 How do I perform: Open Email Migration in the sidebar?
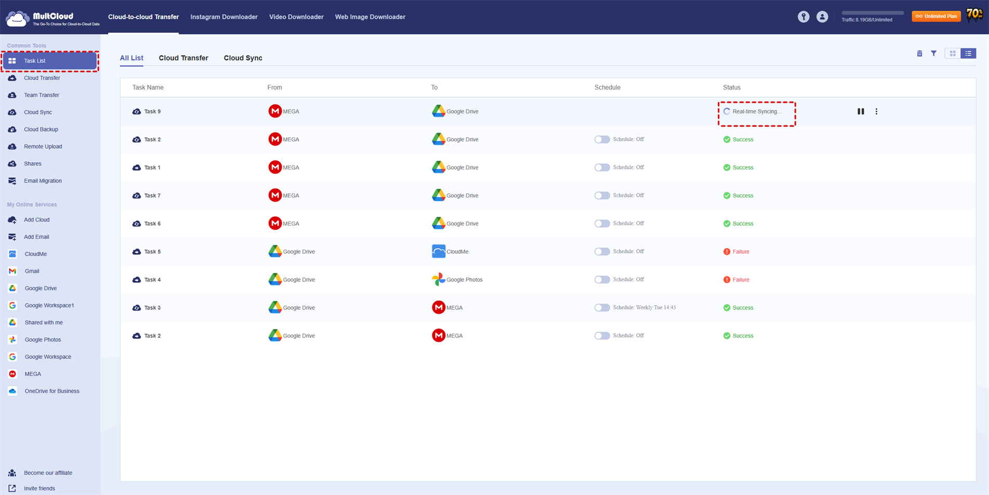(x=43, y=181)
